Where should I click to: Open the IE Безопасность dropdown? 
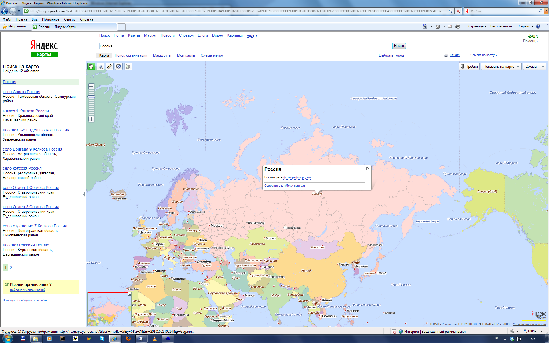[x=502, y=26]
